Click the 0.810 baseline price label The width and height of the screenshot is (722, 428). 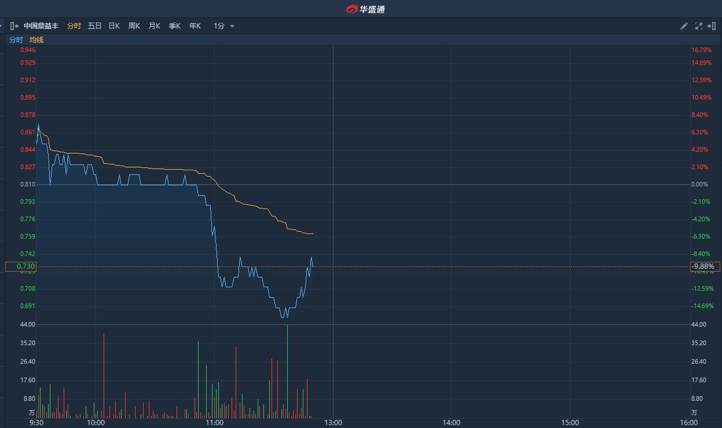(x=28, y=184)
